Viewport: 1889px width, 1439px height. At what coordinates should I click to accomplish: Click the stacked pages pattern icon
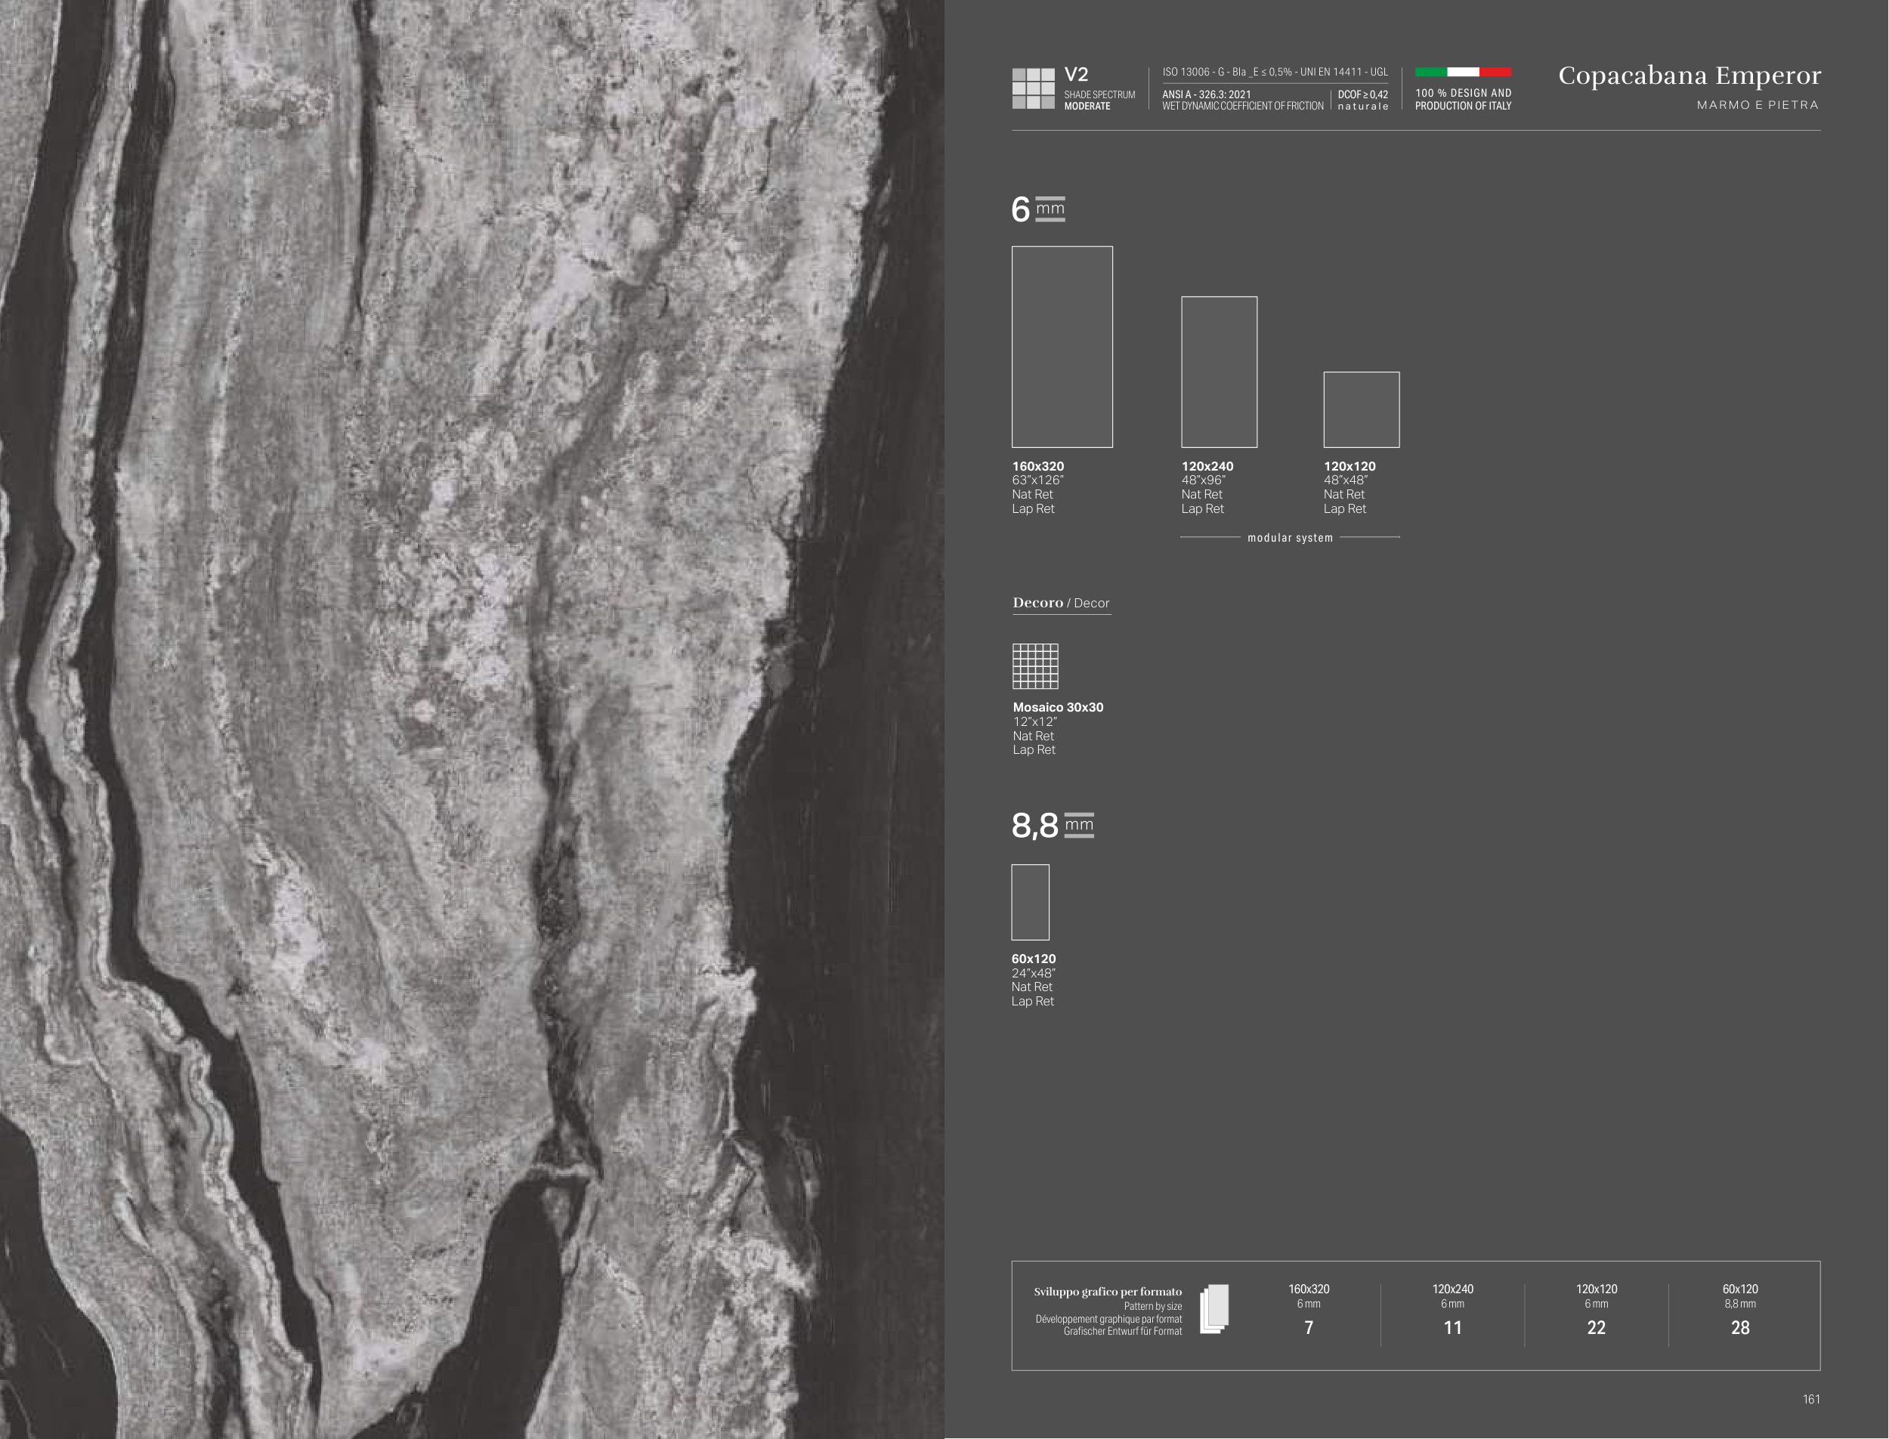[1214, 1309]
